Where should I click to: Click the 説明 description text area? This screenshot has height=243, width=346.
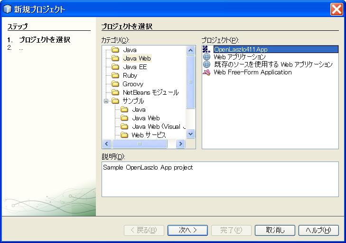point(220,180)
